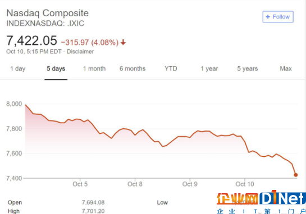The width and height of the screenshot is (306, 214).
Task: Open the 1 year chart view
Action: (209, 68)
